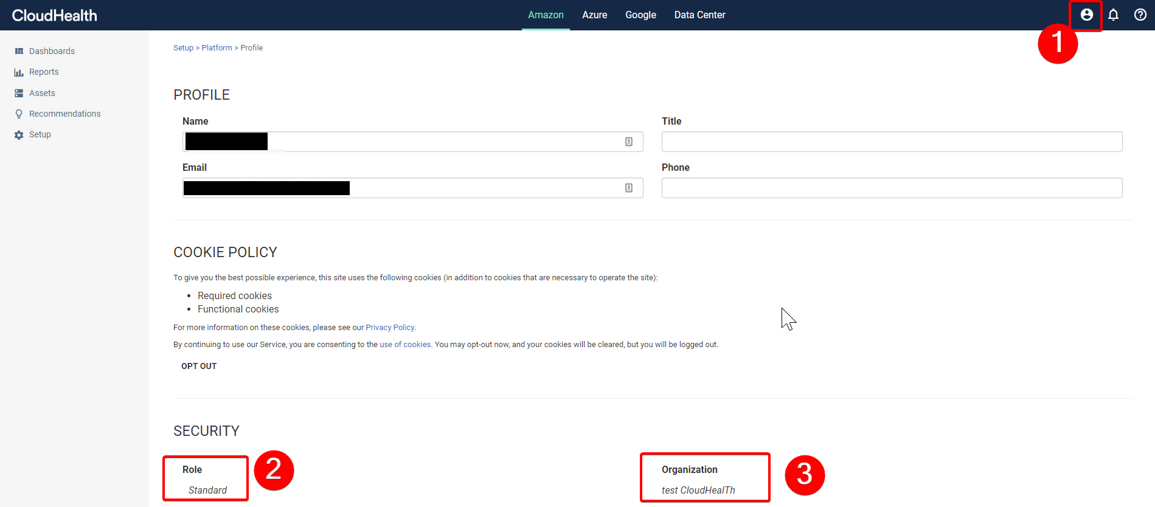Click the Reports bar chart icon
This screenshot has height=507, width=1155.
click(x=19, y=72)
